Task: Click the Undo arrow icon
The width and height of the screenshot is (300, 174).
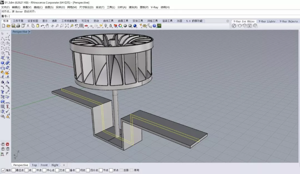Action: pos(42,26)
